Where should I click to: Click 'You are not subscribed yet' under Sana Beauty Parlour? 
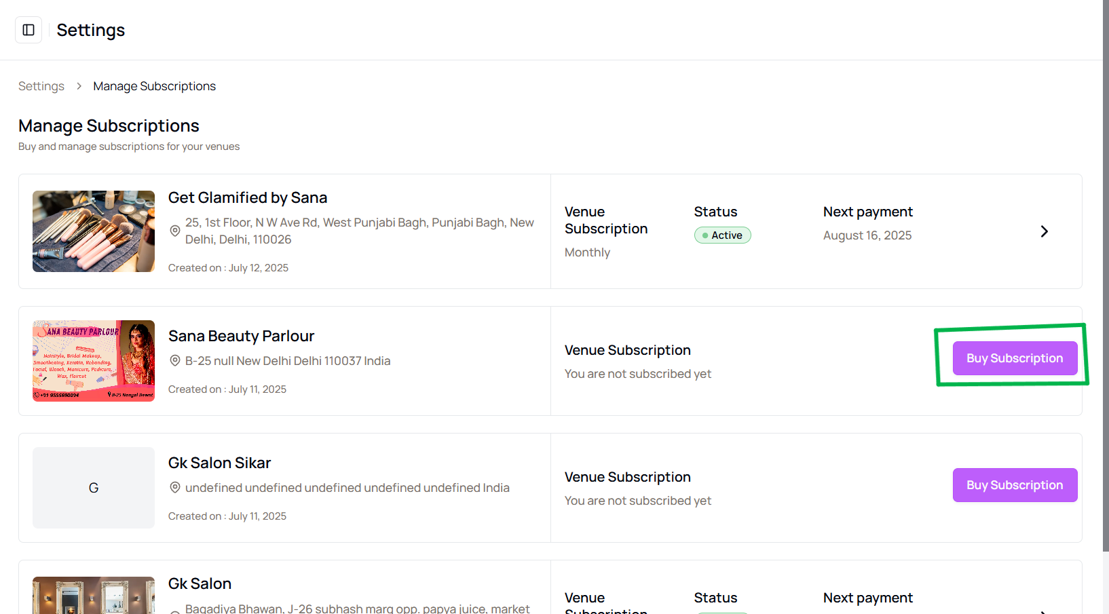pos(638,374)
